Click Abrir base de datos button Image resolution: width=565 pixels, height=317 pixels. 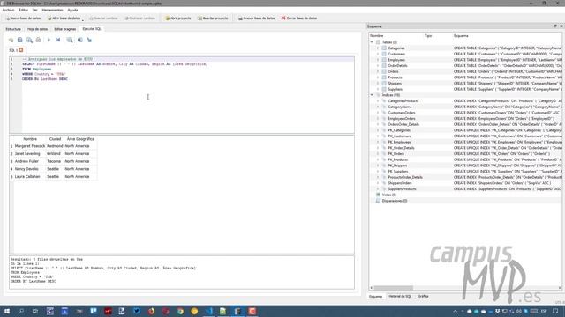coord(64,18)
